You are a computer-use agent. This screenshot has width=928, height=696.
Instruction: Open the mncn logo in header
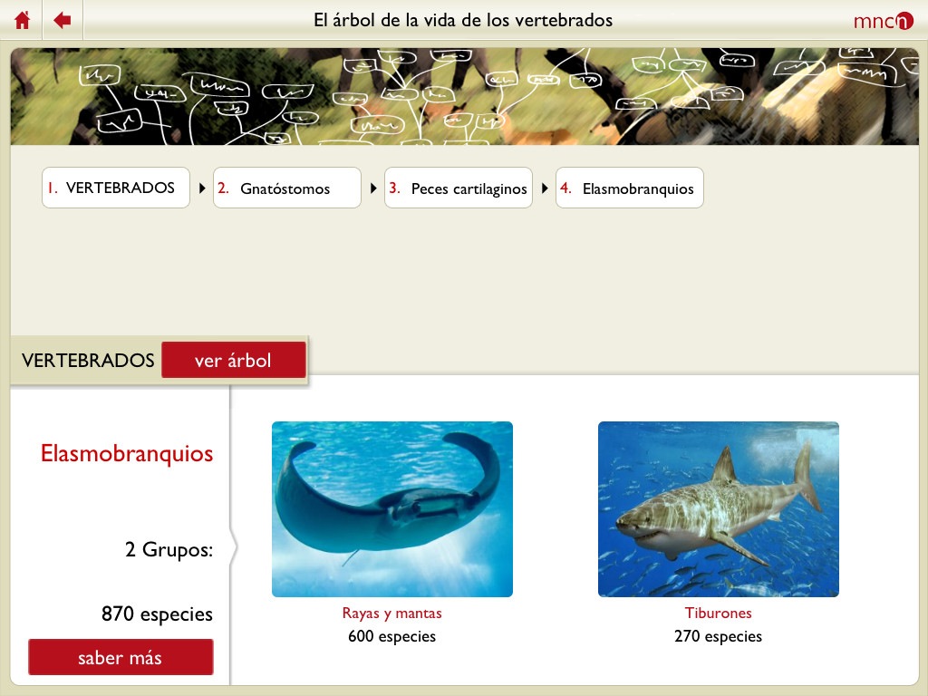(x=883, y=21)
